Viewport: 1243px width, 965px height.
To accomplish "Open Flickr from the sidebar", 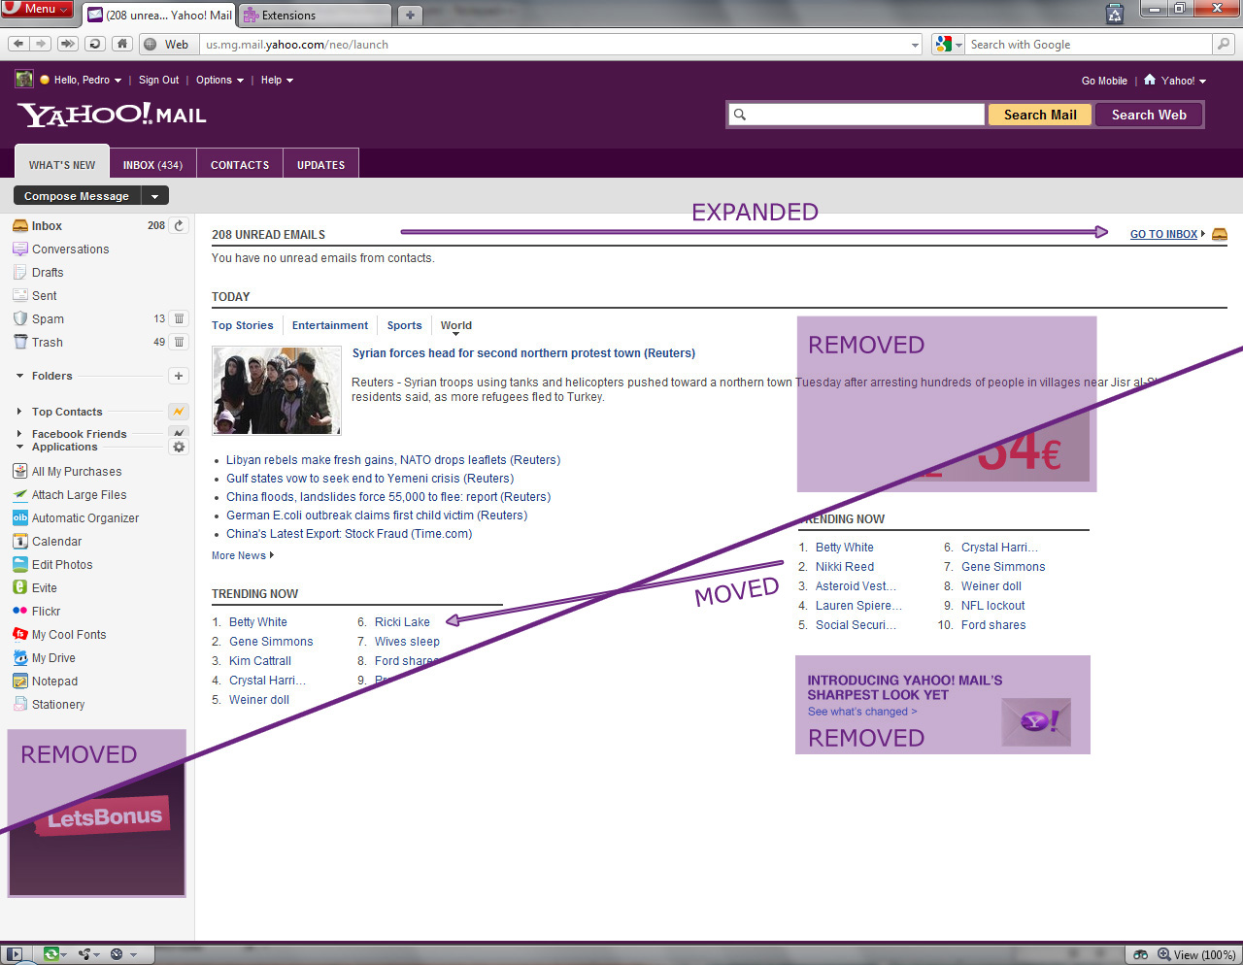I will coord(20,611).
